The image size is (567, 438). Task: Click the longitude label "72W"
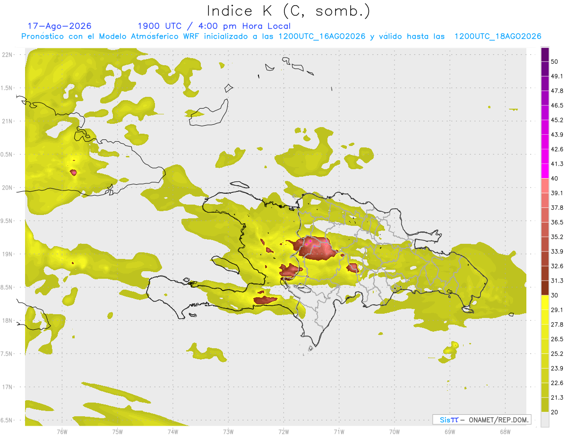point(283,431)
